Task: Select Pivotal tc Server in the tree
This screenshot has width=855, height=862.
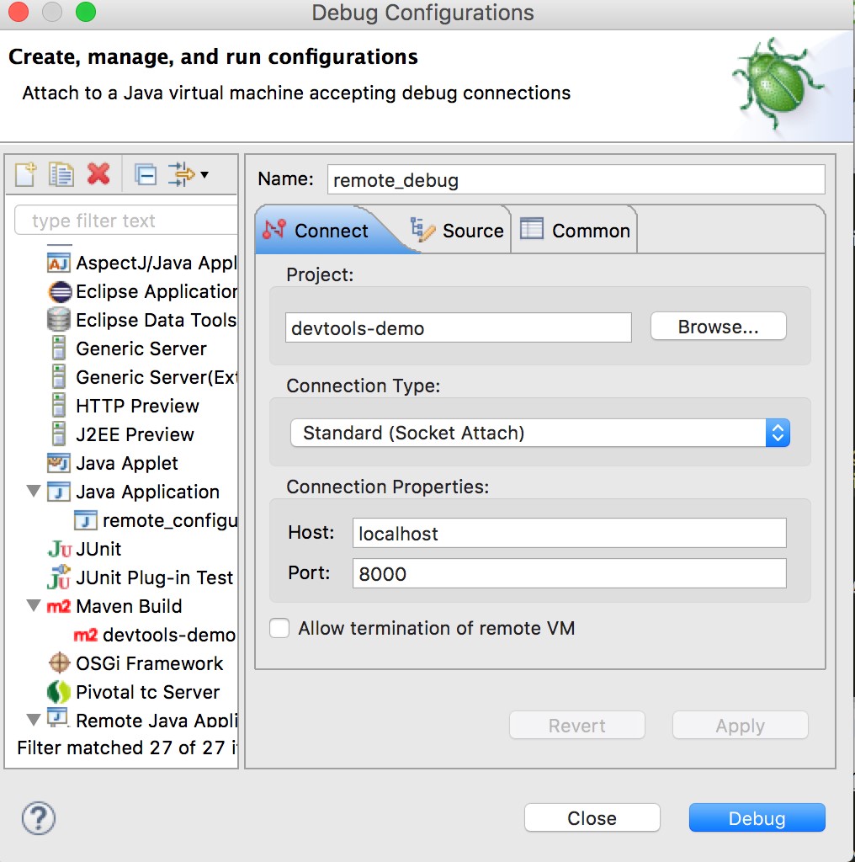Action: click(148, 692)
